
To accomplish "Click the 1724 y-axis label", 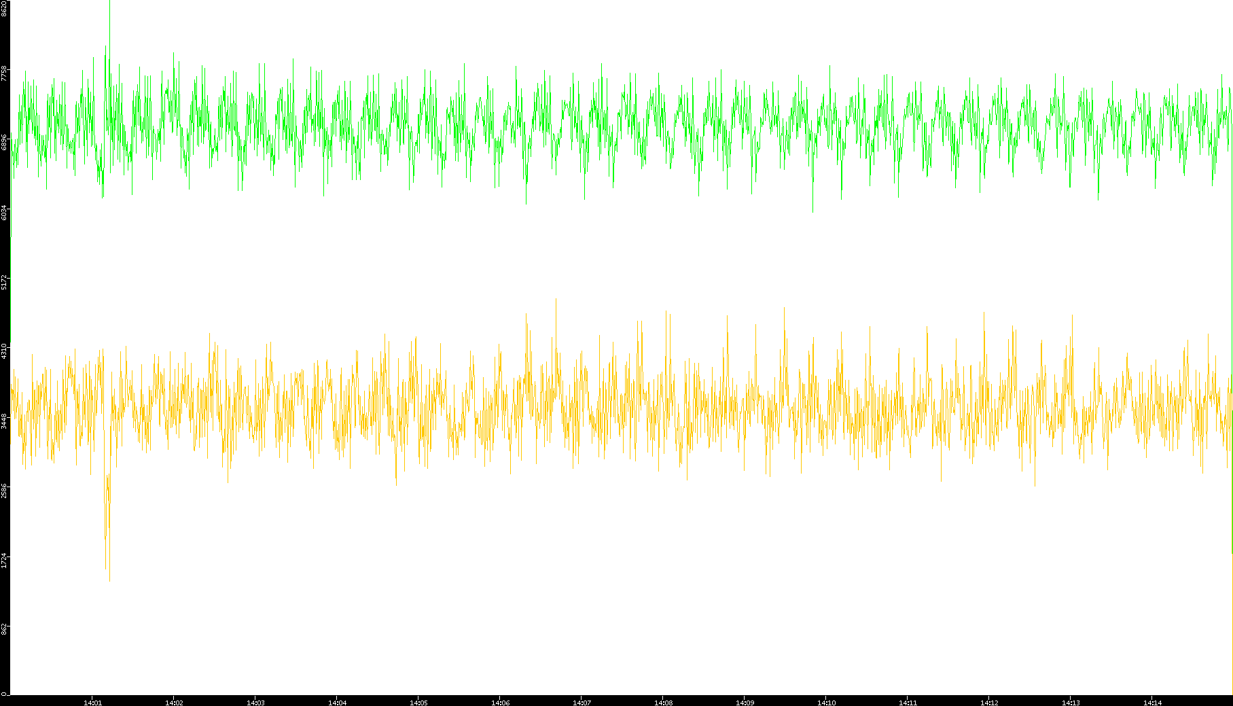I will (5, 560).
